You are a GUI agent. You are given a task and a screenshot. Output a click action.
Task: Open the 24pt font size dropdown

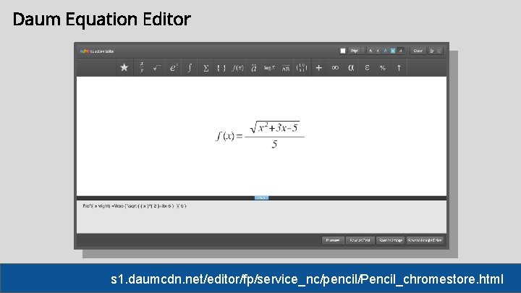(357, 51)
